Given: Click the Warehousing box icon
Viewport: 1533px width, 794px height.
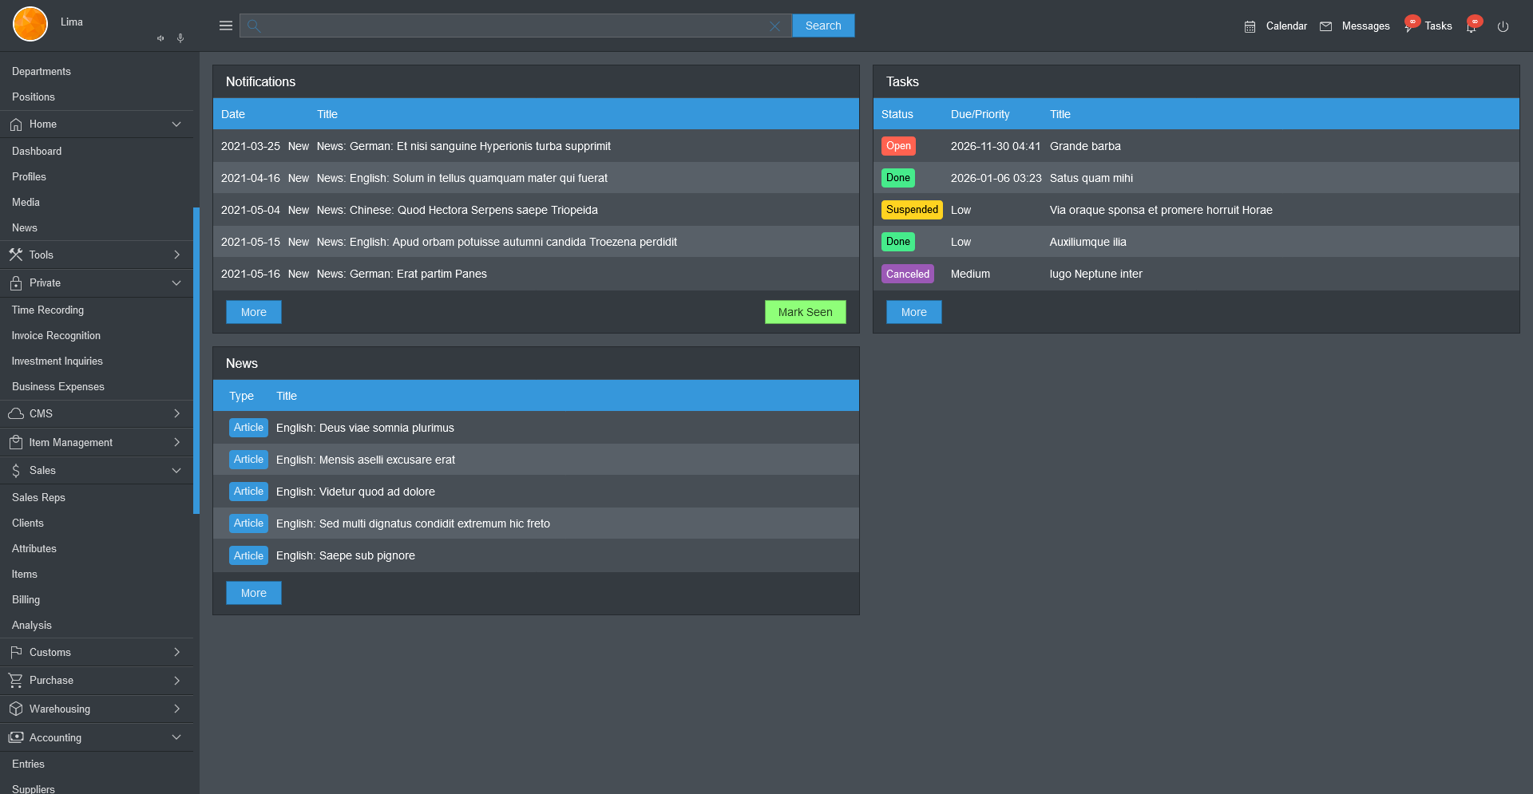Looking at the screenshot, I should click(x=16, y=709).
